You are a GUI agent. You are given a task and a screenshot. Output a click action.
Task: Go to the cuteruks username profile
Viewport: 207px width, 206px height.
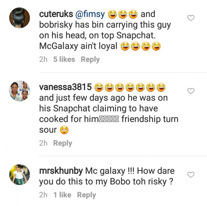[56, 14]
